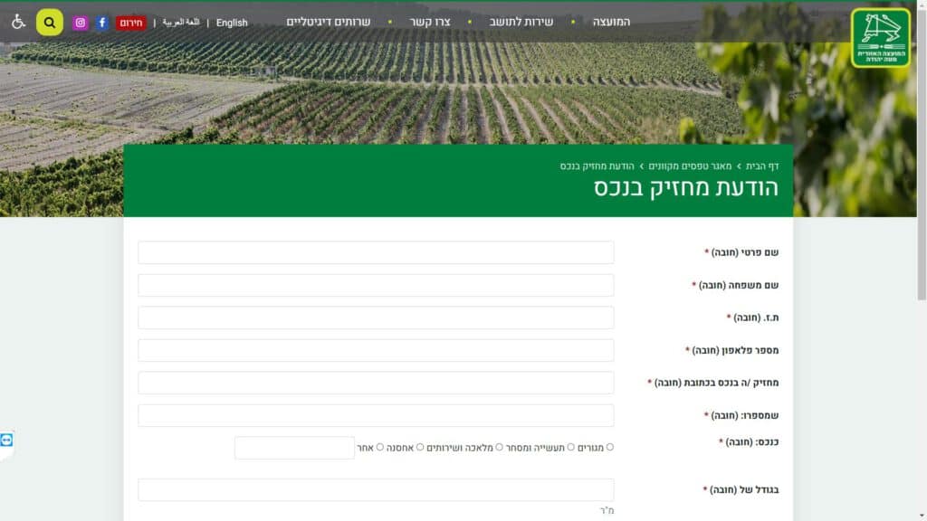This screenshot has height=521, width=927.
Task: Click the TeamViewer side widget icon
Action: click(x=7, y=440)
